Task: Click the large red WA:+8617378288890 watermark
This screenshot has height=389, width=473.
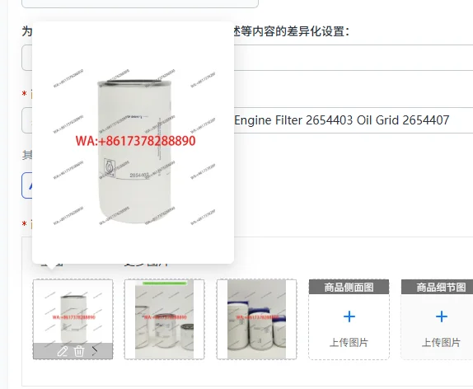Action: [135, 141]
